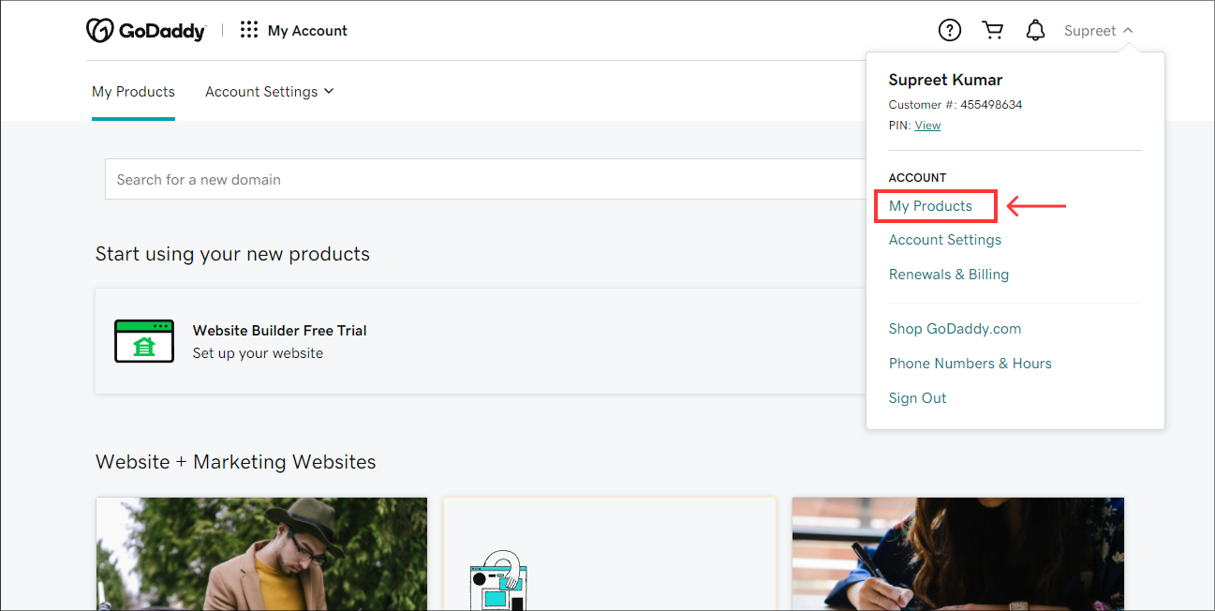This screenshot has width=1215, height=611.
Task: Expand the Account Settings dropdown tab
Action: point(270,92)
